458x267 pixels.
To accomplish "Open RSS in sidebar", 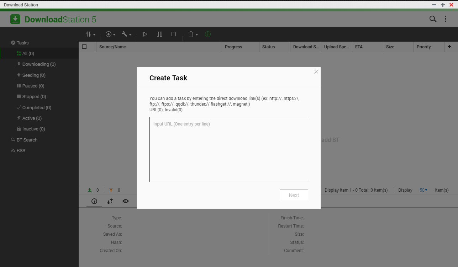I will pos(39,151).
